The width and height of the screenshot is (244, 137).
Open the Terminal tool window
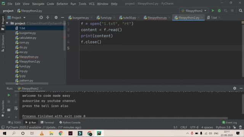click(47, 123)
